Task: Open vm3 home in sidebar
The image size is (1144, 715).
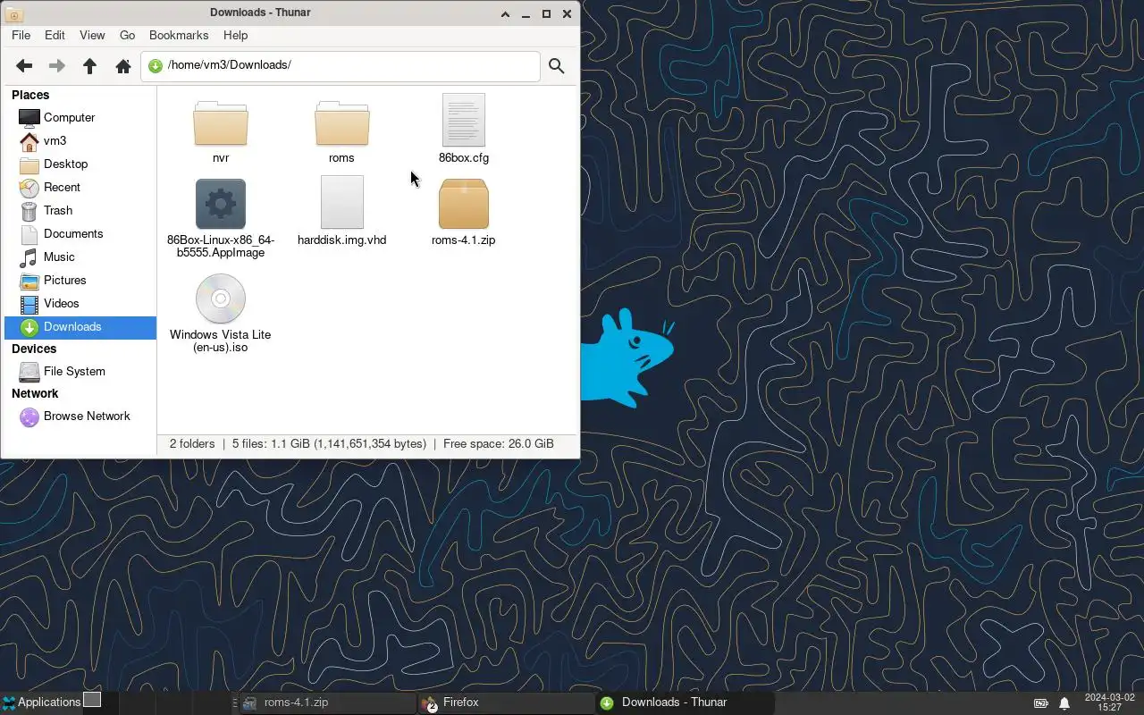Action: [80, 140]
